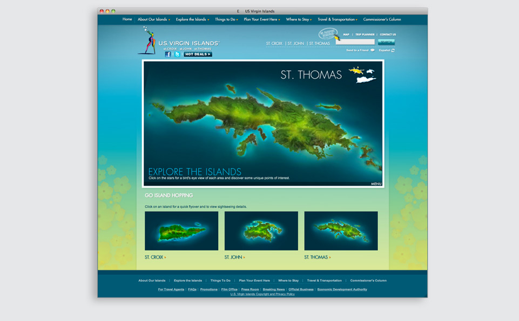The width and height of the screenshot is (519, 321).
Task: Click footer Where to Stay link
Action: (x=288, y=281)
